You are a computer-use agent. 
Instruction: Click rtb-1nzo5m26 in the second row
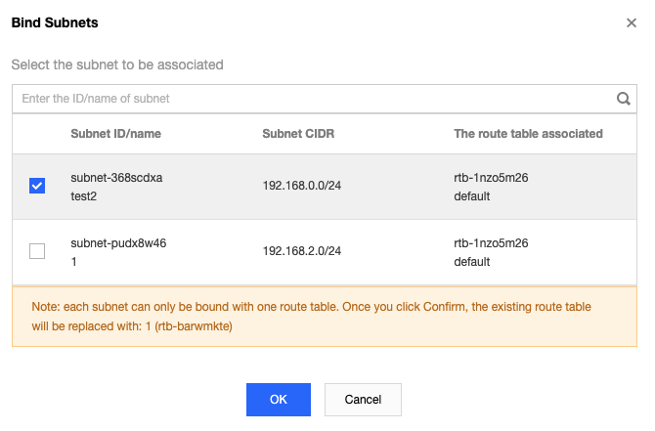492,243
